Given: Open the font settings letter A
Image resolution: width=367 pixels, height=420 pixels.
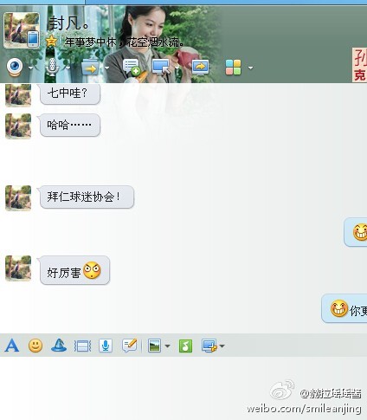Looking at the screenshot, I should (12, 346).
